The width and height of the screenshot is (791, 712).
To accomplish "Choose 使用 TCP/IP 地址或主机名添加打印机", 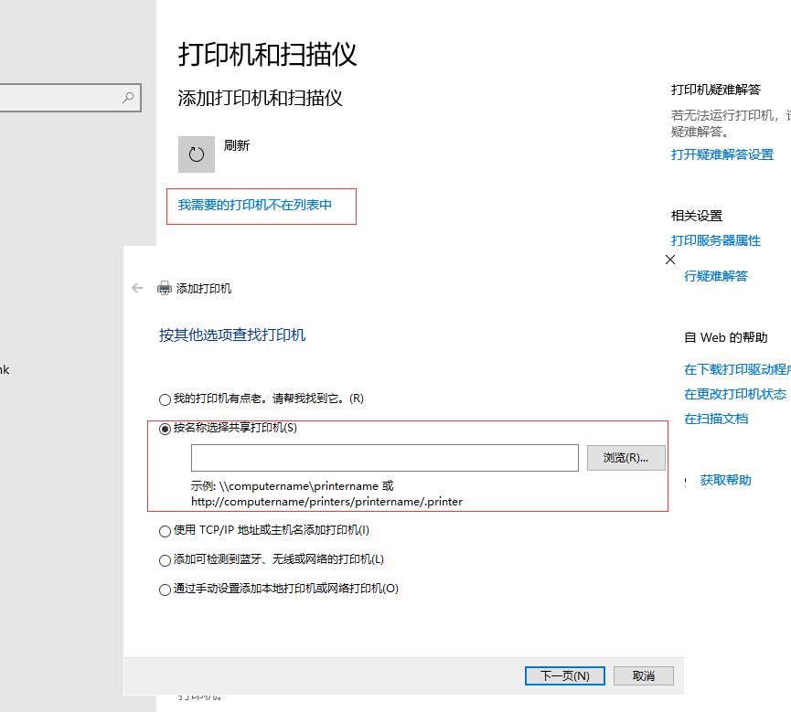I will (165, 531).
